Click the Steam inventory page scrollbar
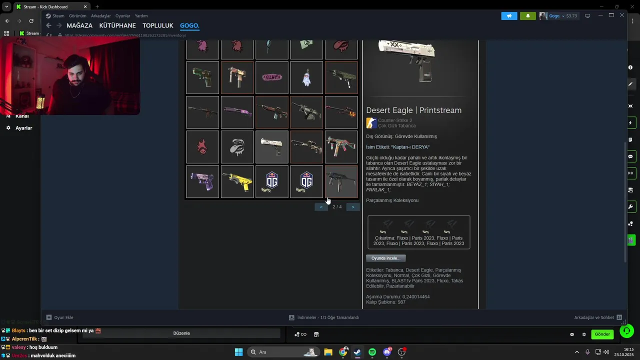Screen dimensions: 640x360 click(x=625, y=202)
